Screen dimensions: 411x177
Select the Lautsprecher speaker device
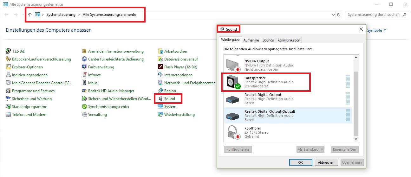288,82
